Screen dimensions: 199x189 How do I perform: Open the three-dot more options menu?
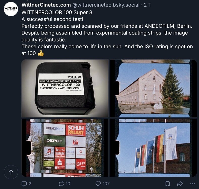(192, 184)
